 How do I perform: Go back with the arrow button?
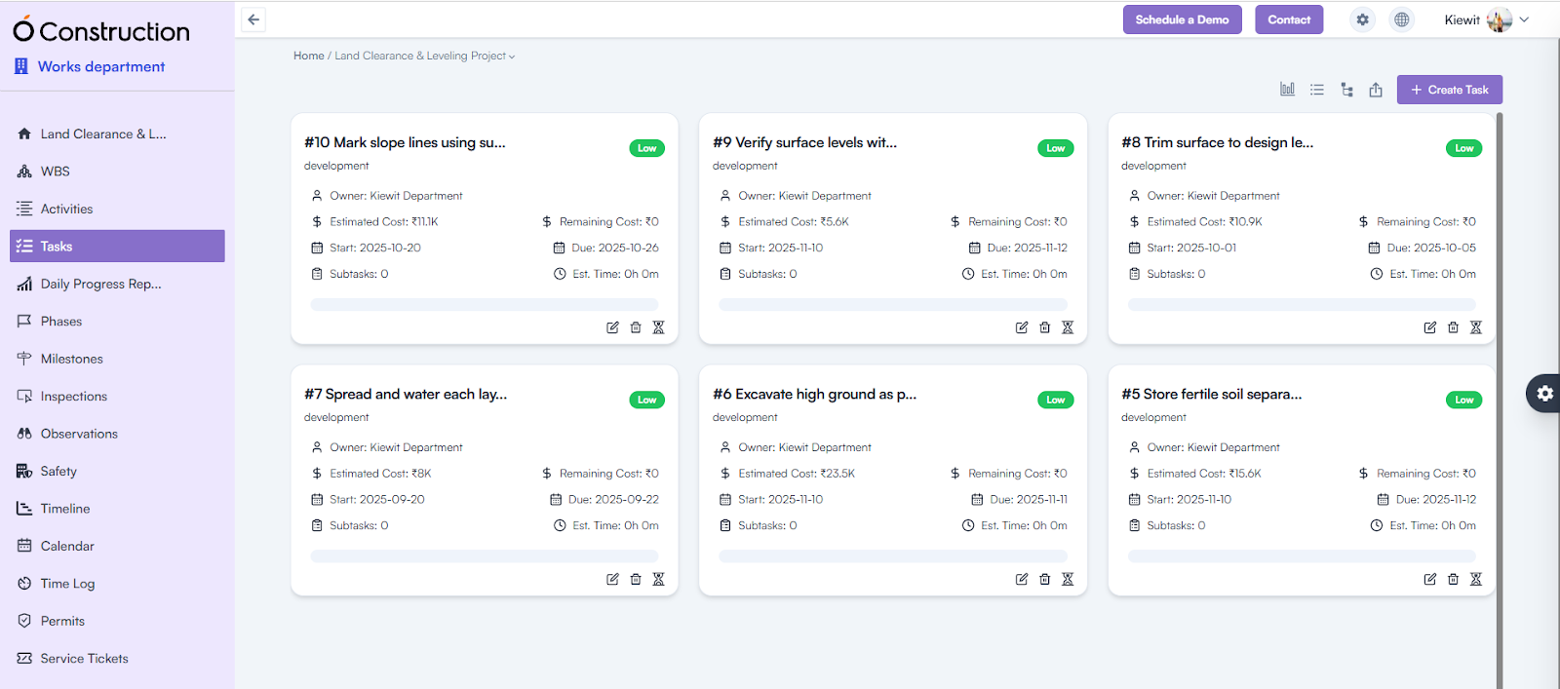(x=253, y=19)
